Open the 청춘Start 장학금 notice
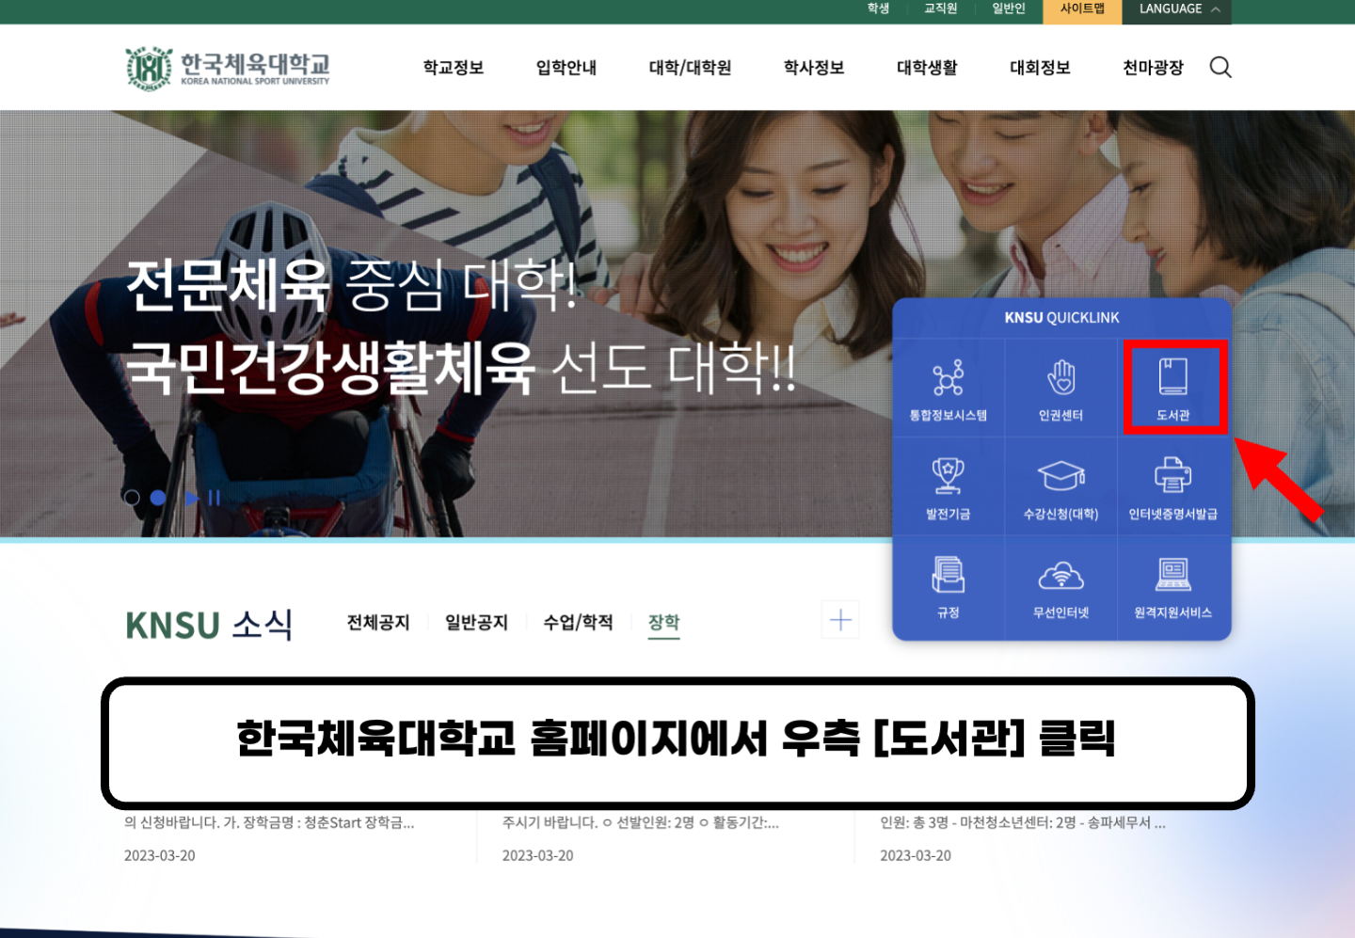The image size is (1355, 938). [269, 823]
